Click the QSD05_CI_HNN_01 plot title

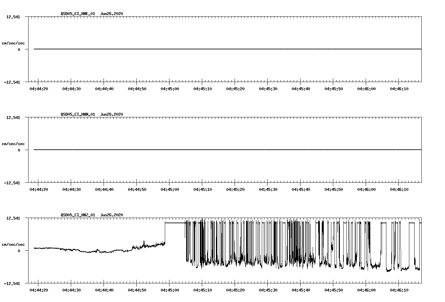point(92,114)
